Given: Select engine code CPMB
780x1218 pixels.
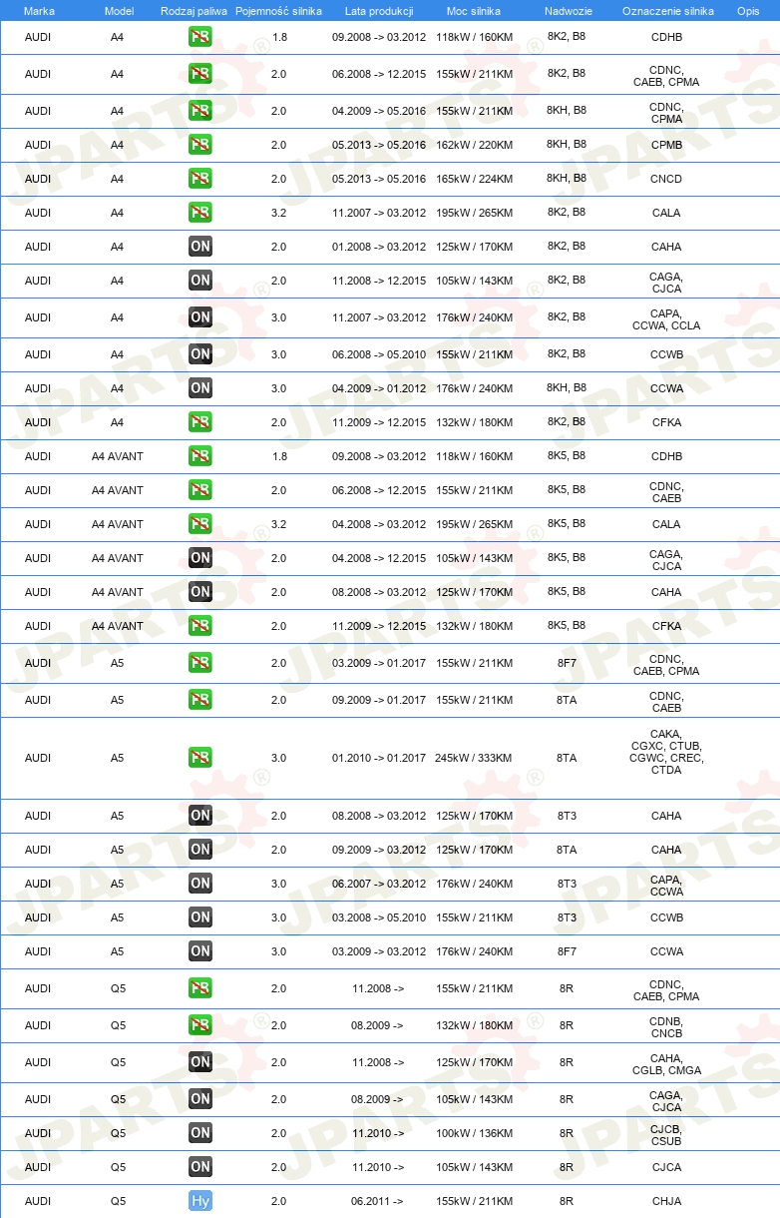Looking at the screenshot, I should tap(666, 145).
